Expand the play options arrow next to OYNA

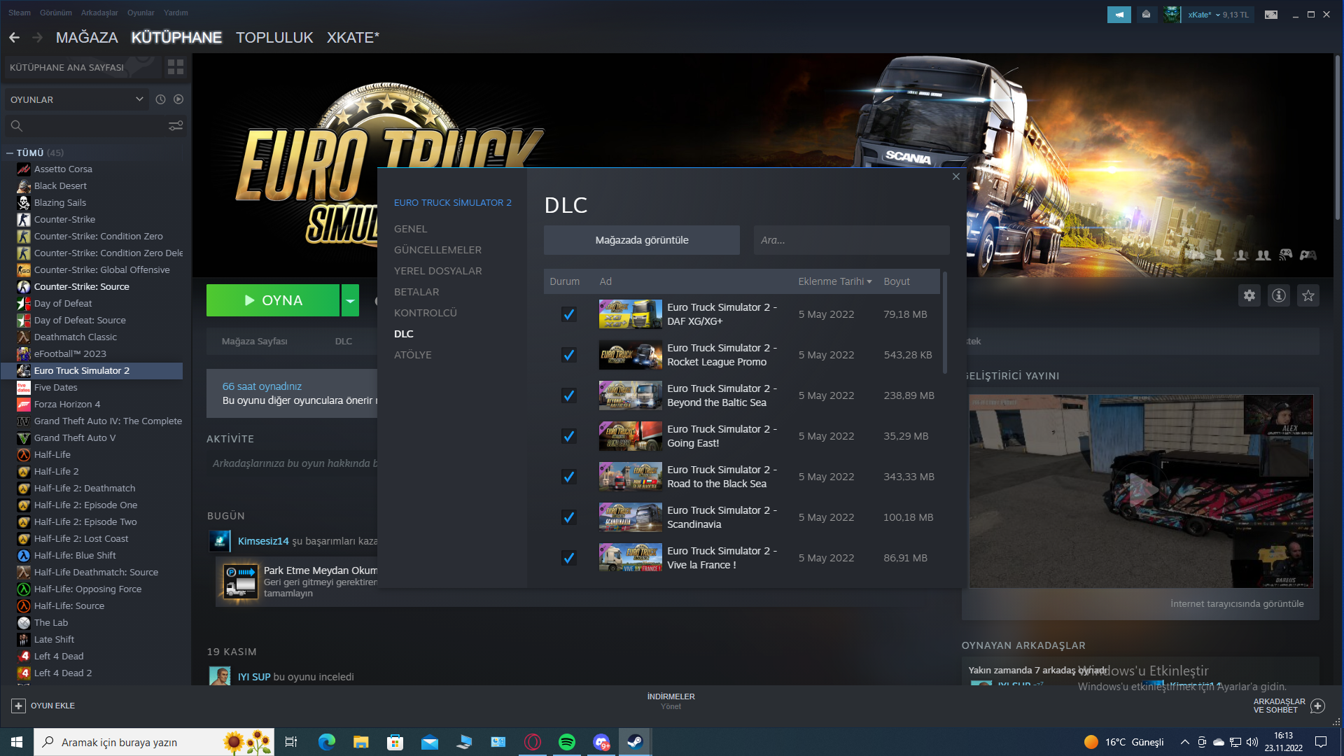pyautogui.click(x=350, y=300)
